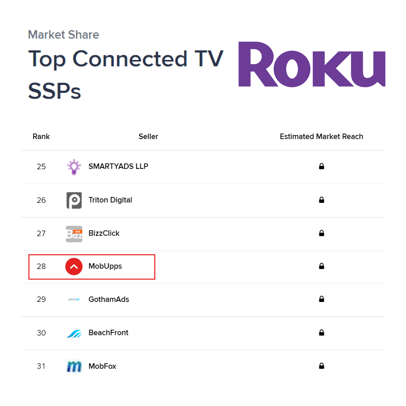Viewport: 406px width, 406px height.
Task: Click the BeachFront wave logo
Action: [x=74, y=333]
